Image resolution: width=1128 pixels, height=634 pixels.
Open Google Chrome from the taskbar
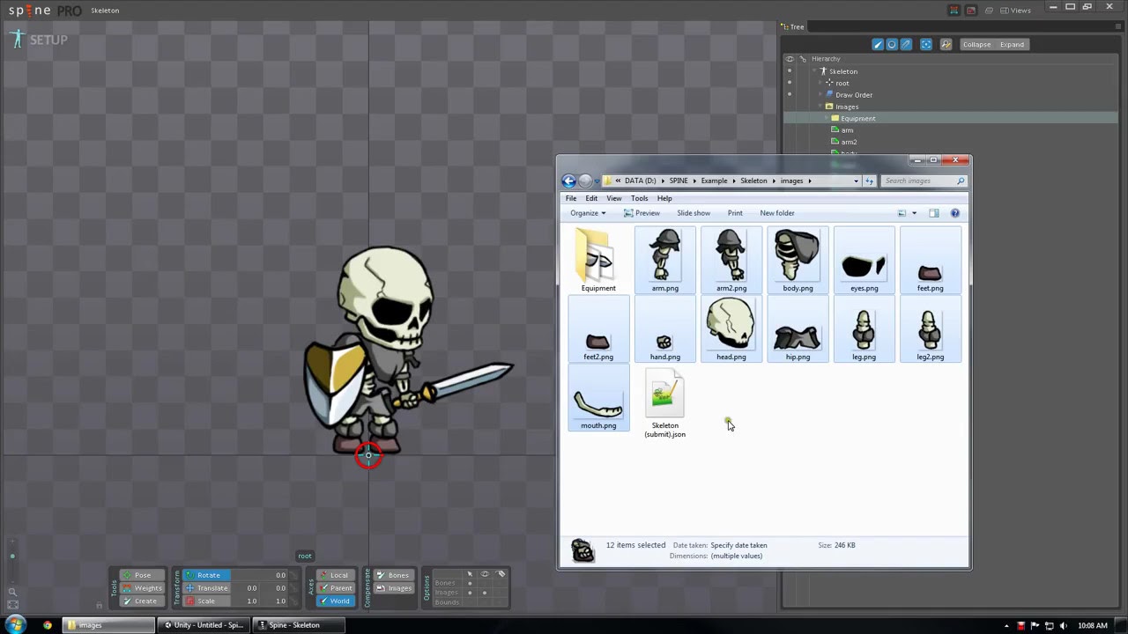[47, 625]
